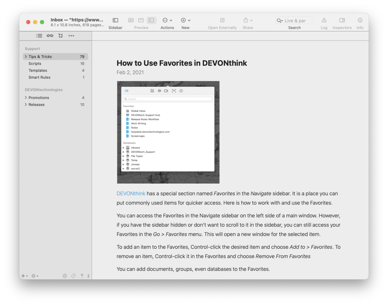Expand the Promotions group
Viewport: 388px width, 305px height.
26,98
